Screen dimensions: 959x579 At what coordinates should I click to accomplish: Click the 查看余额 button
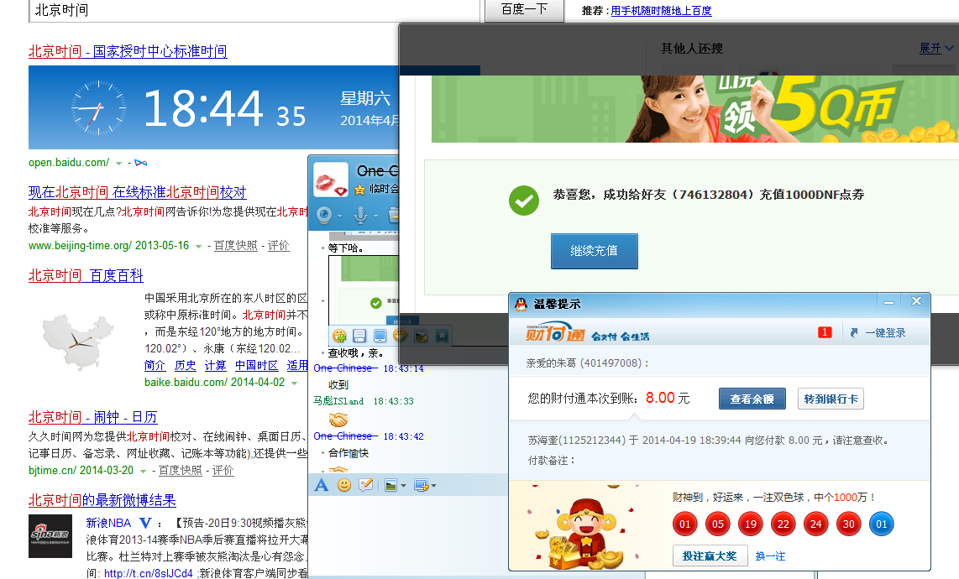pyautogui.click(x=752, y=399)
